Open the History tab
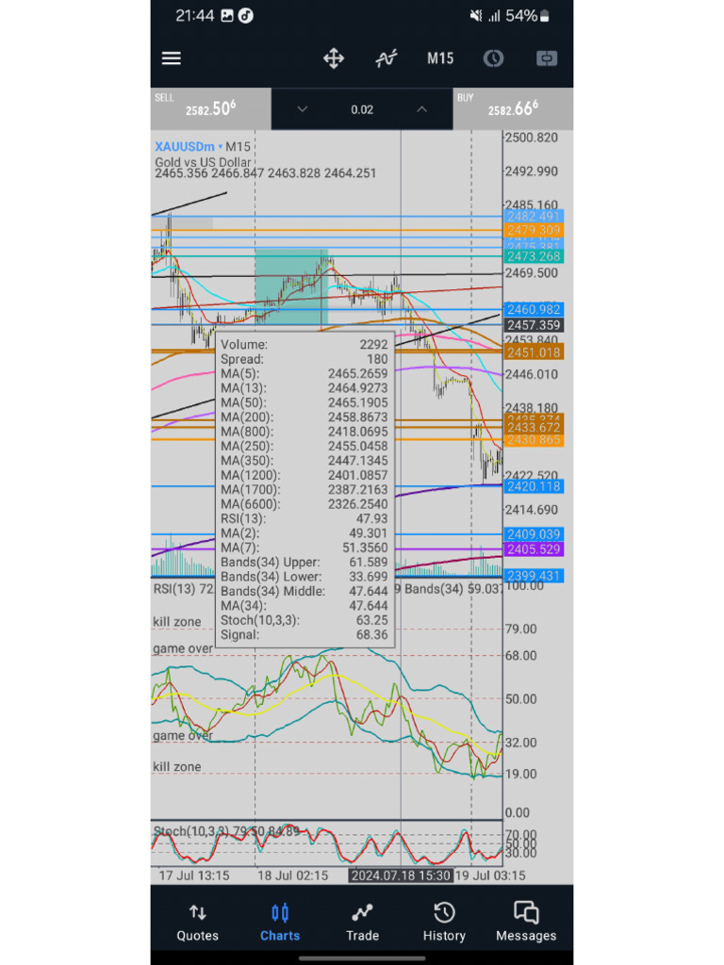 (x=444, y=923)
